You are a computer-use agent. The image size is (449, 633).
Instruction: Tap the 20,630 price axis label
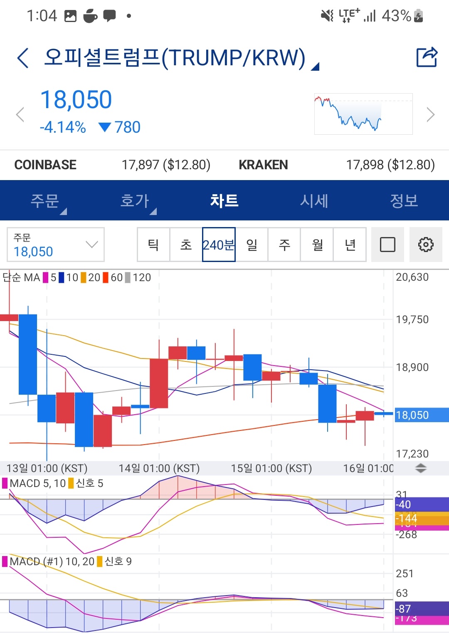pos(412,277)
